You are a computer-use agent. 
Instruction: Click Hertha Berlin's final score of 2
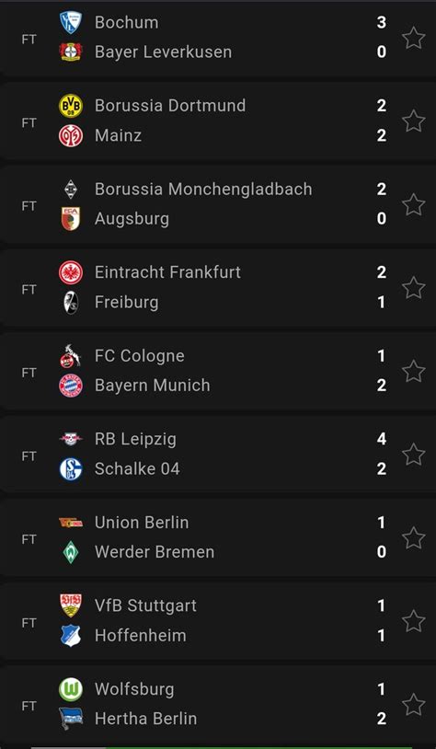tap(381, 719)
